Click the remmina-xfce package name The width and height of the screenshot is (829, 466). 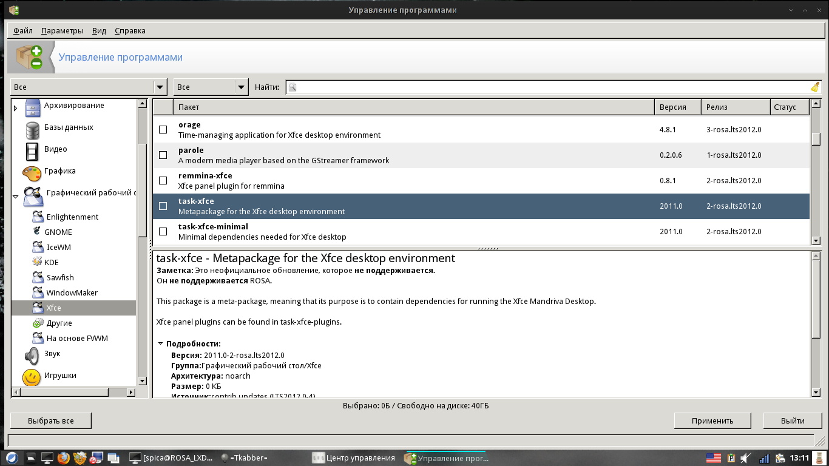[x=205, y=175]
